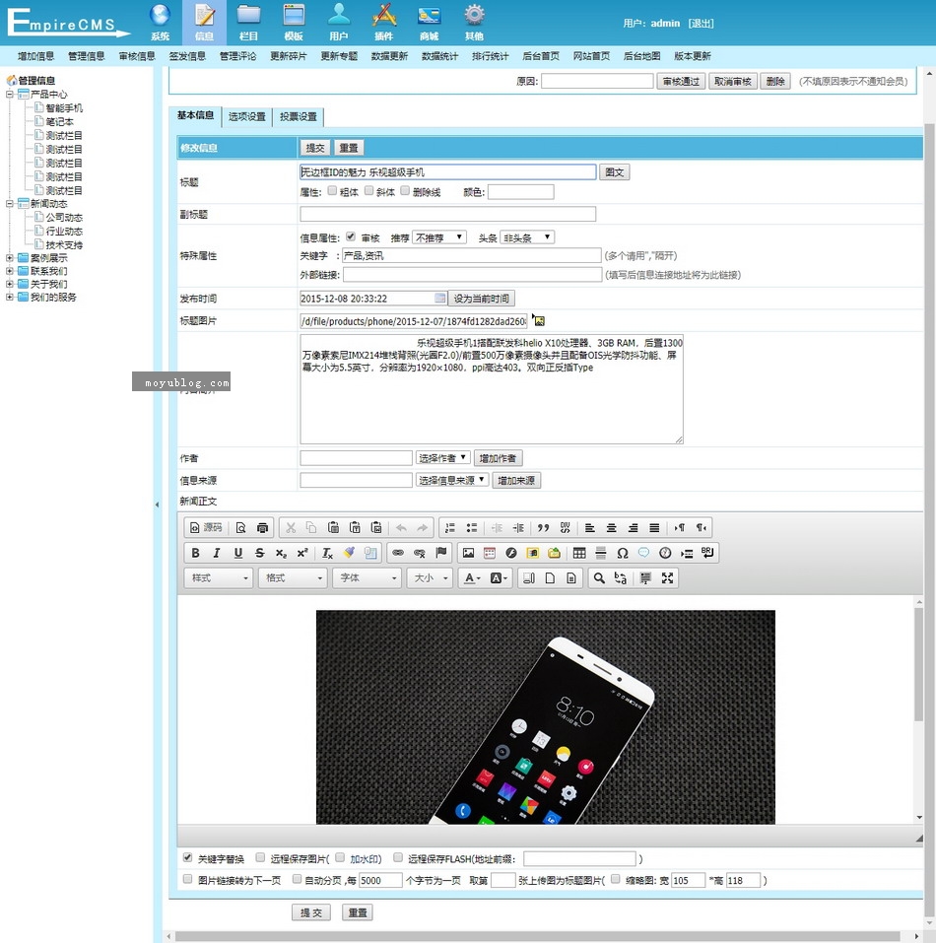Open the 其他 (Other) gear icon
This screenshot has width=936, height=943.
coord(474,22)
